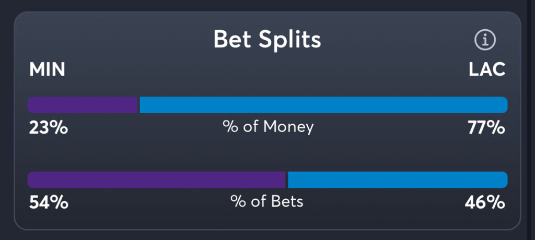Viewport: 535px width, 240px height.
Task: Select the LAC team label
Action: [x=487, y=70]
